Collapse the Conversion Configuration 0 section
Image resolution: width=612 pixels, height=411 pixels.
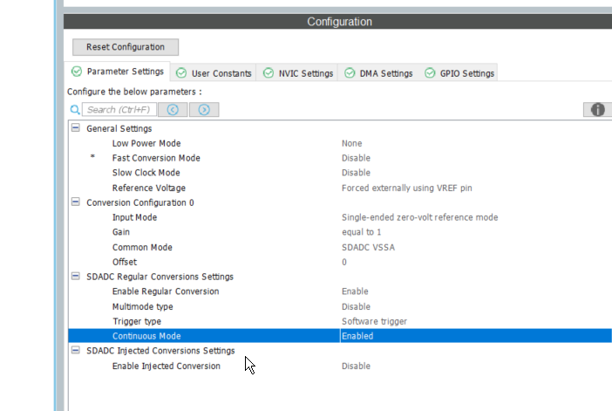point(76,202)
